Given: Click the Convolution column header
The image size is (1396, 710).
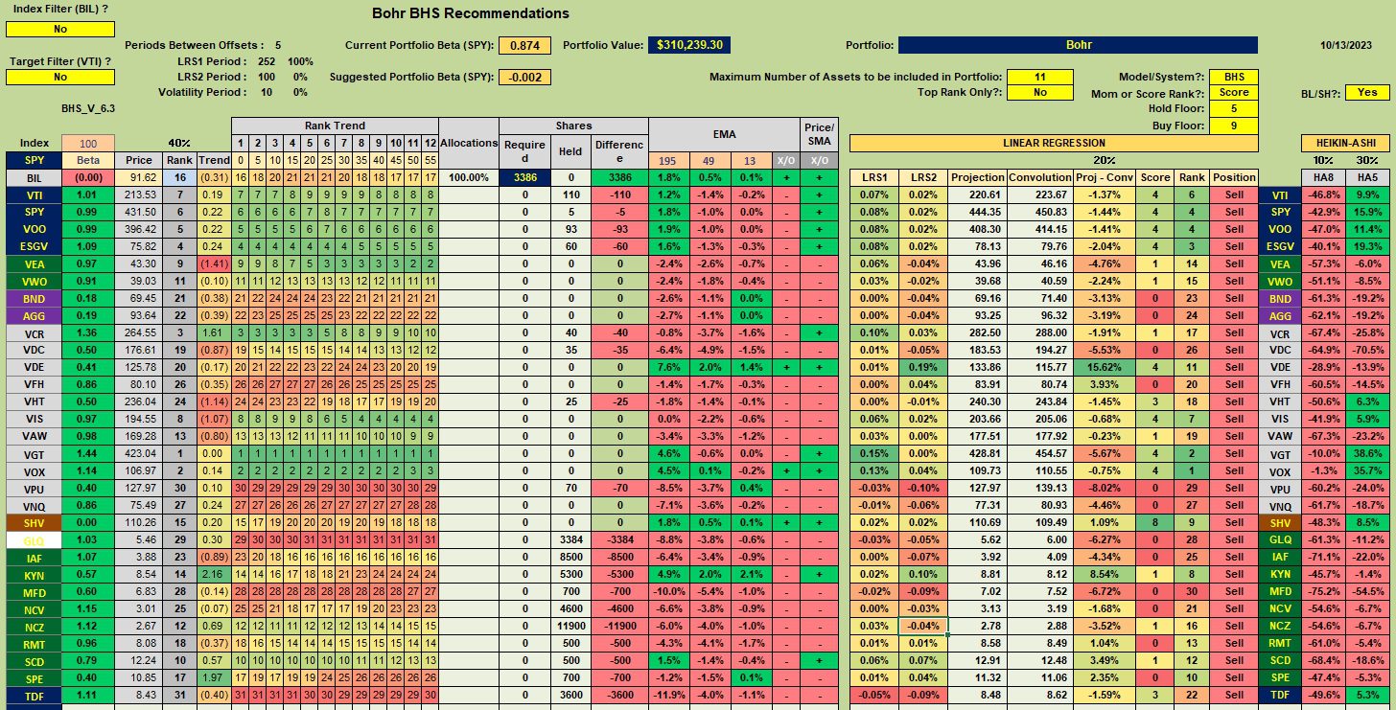Looking at the screenshot, I should (x=1039, y=177).
